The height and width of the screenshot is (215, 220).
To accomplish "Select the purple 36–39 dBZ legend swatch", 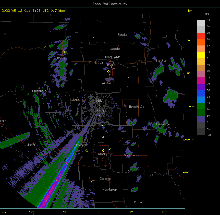I will pos(201,87).
